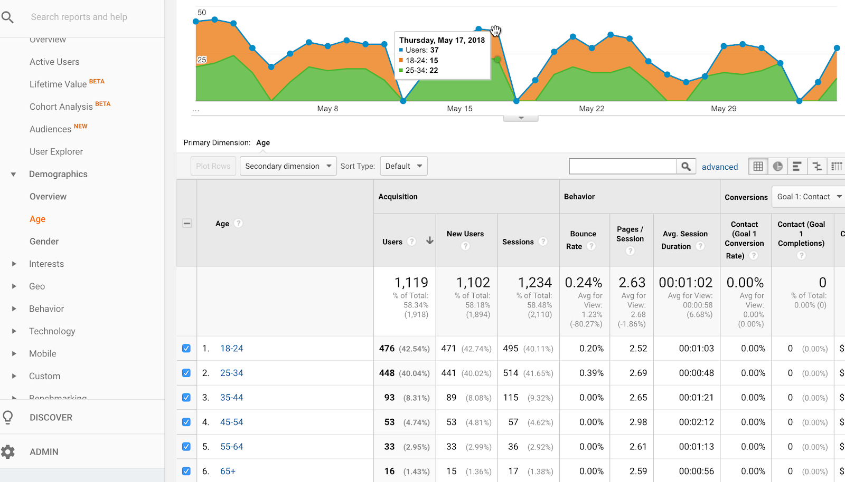This screenshot has width=845, height=482.
Task: Uncheck the 35-44 row checkbox
Action: pos(186,398)
